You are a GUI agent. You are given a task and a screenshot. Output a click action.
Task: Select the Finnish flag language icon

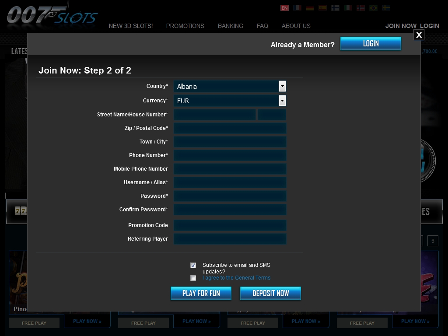pyautogui.click(x=335, y=8)
